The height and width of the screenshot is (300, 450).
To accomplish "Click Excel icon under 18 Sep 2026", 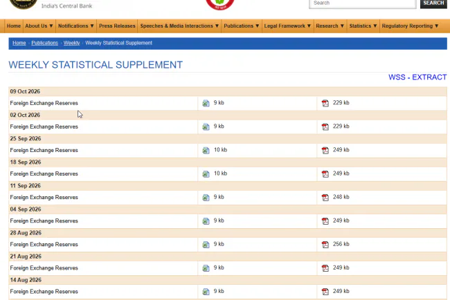I will click(x=206, y=174).
